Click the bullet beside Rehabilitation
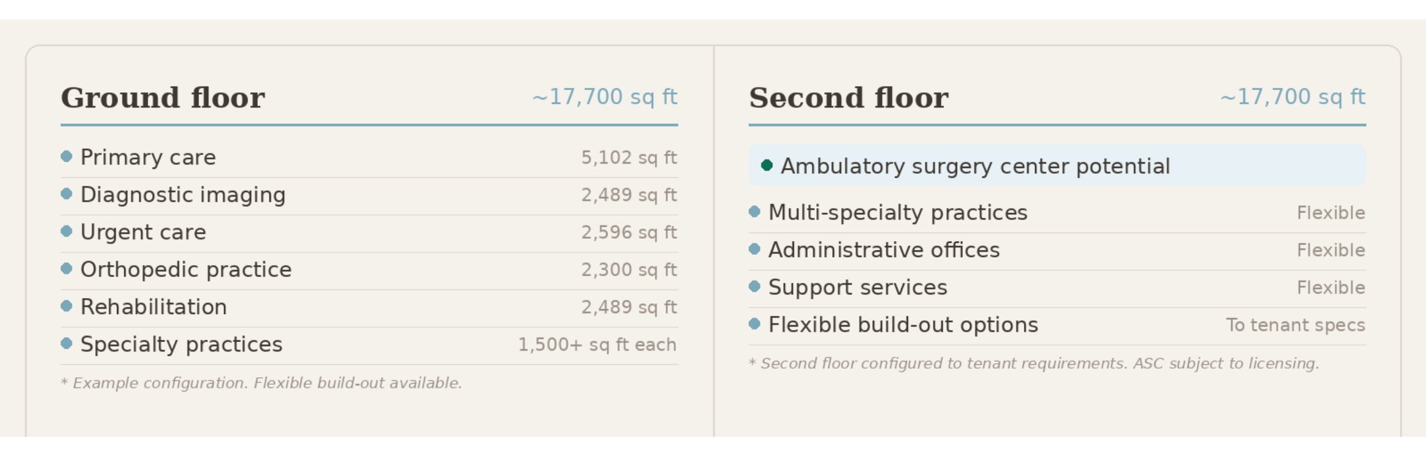This screenshot has width=1426, height=456. pos(67,306)
